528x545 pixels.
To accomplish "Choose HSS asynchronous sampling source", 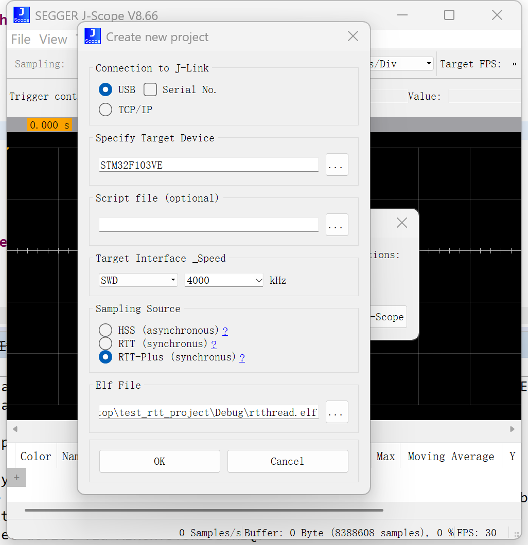I will click(x=105, y=330).
